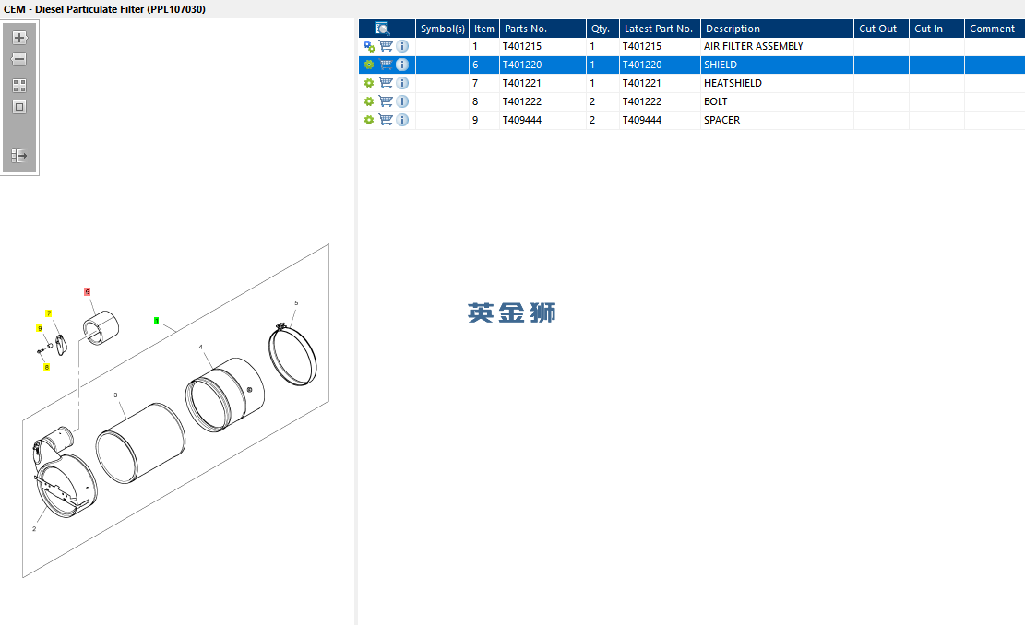Click the Cut In column header
The width and height of the screenshot is (1025, 625).
tap(936, 29)
